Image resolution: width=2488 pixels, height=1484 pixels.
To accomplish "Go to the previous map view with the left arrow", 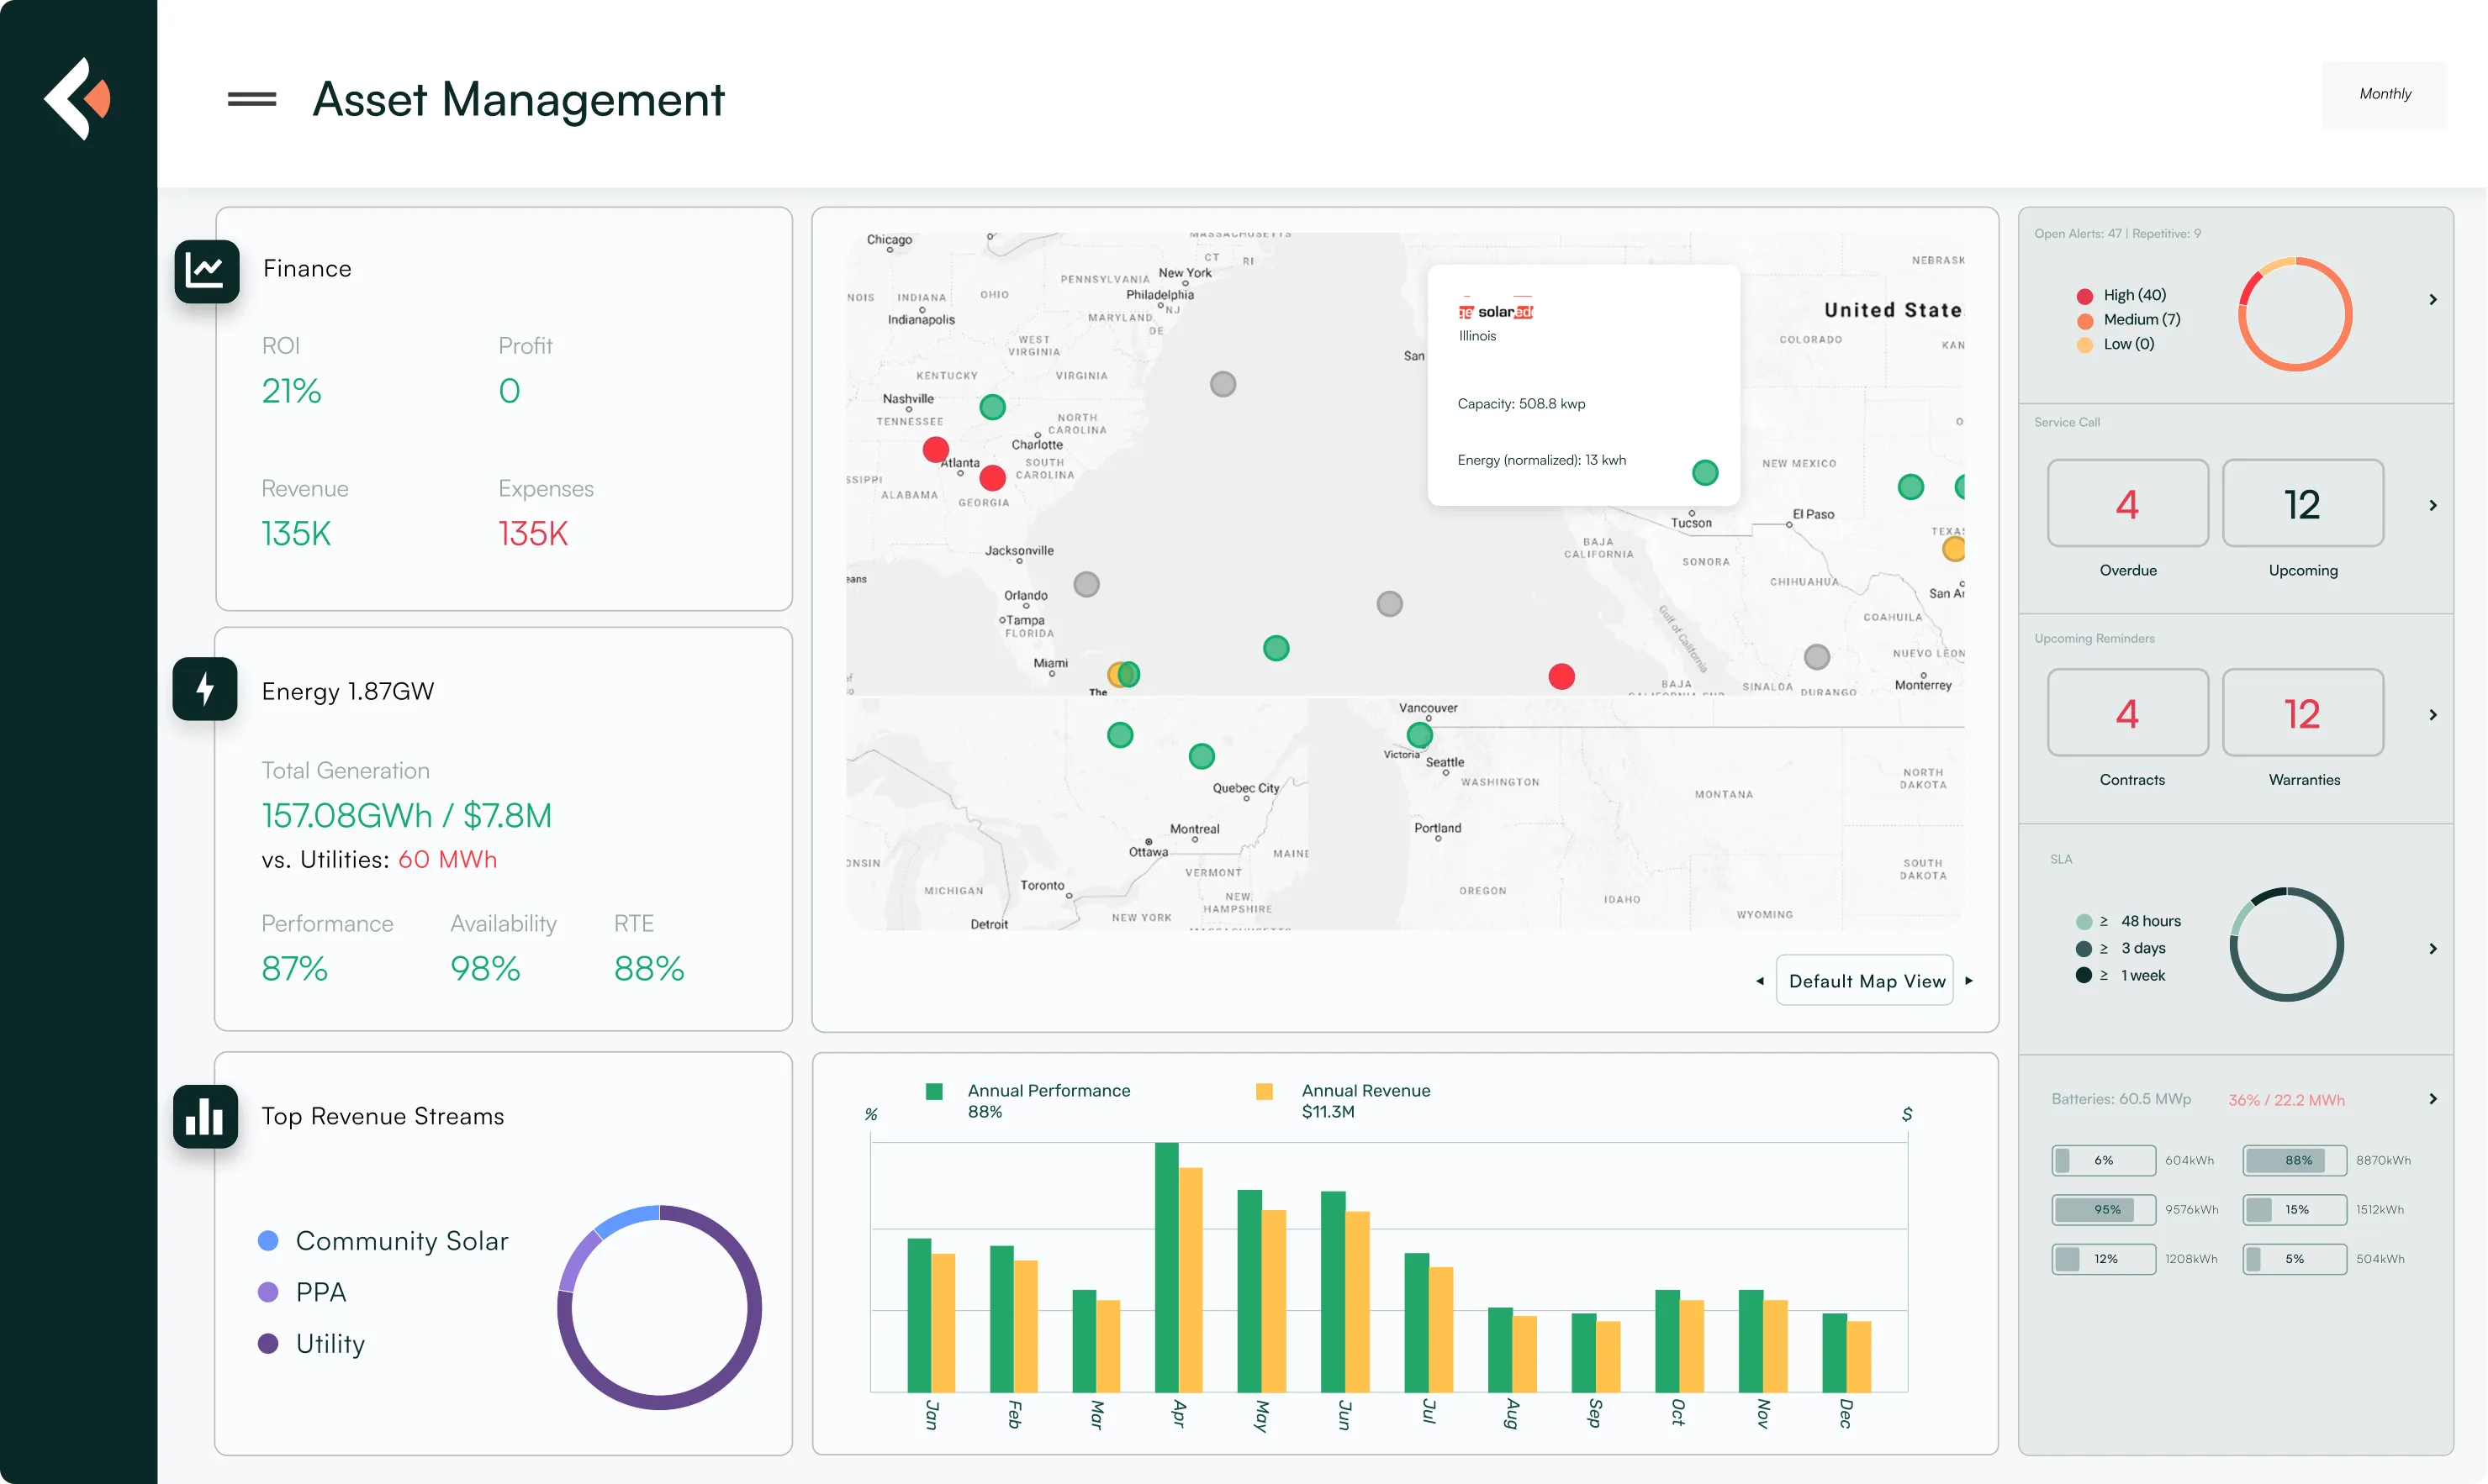I will click(1760, 981).
